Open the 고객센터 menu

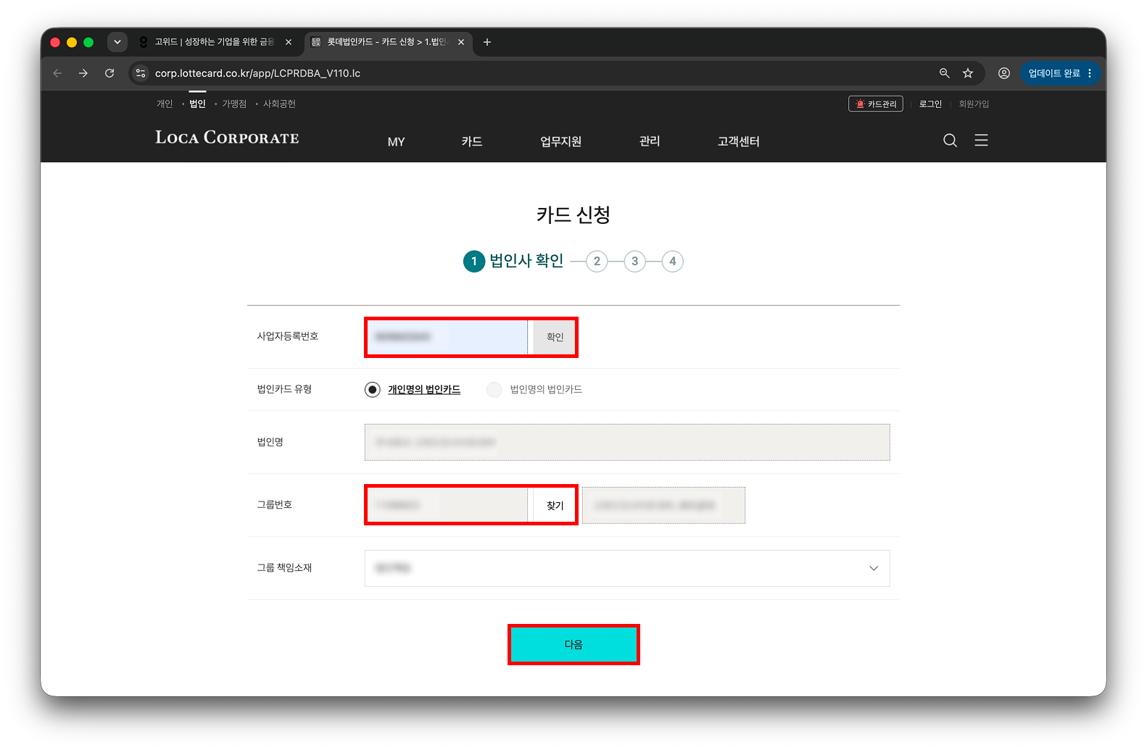point(738,141)
